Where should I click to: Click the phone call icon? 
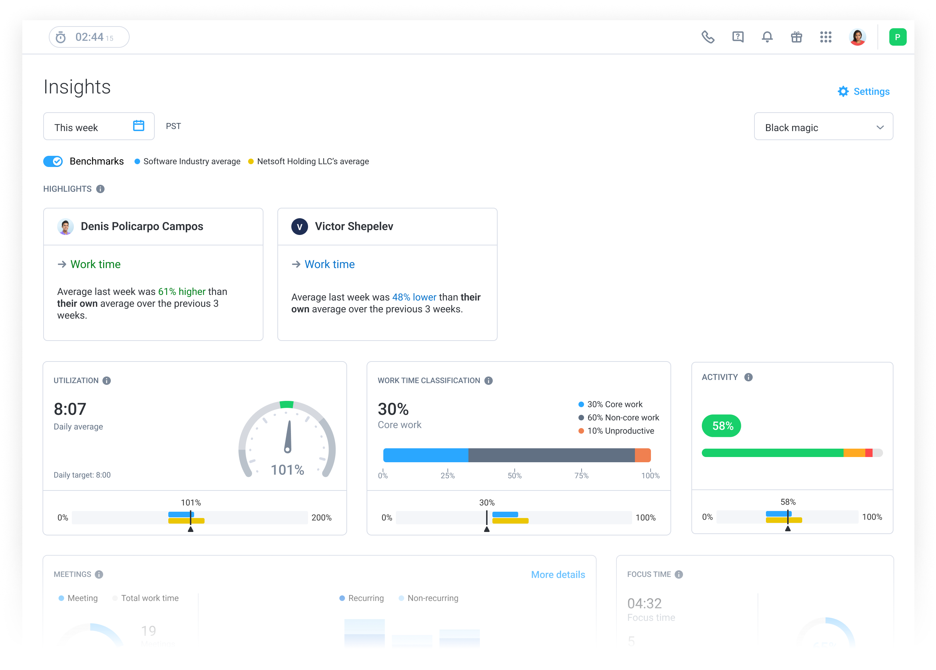pos(707,37)
